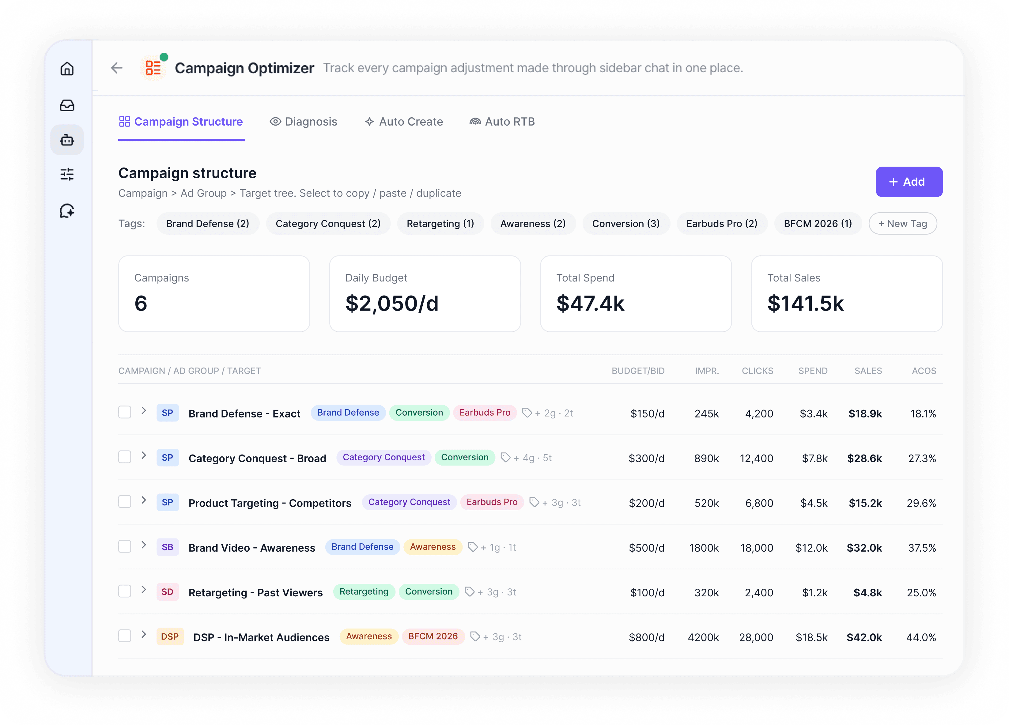The width and height of the screenshot is (1009, 725).
Task: Click SP badge on Brand Defense - Exact
Action: coord(168,413)
